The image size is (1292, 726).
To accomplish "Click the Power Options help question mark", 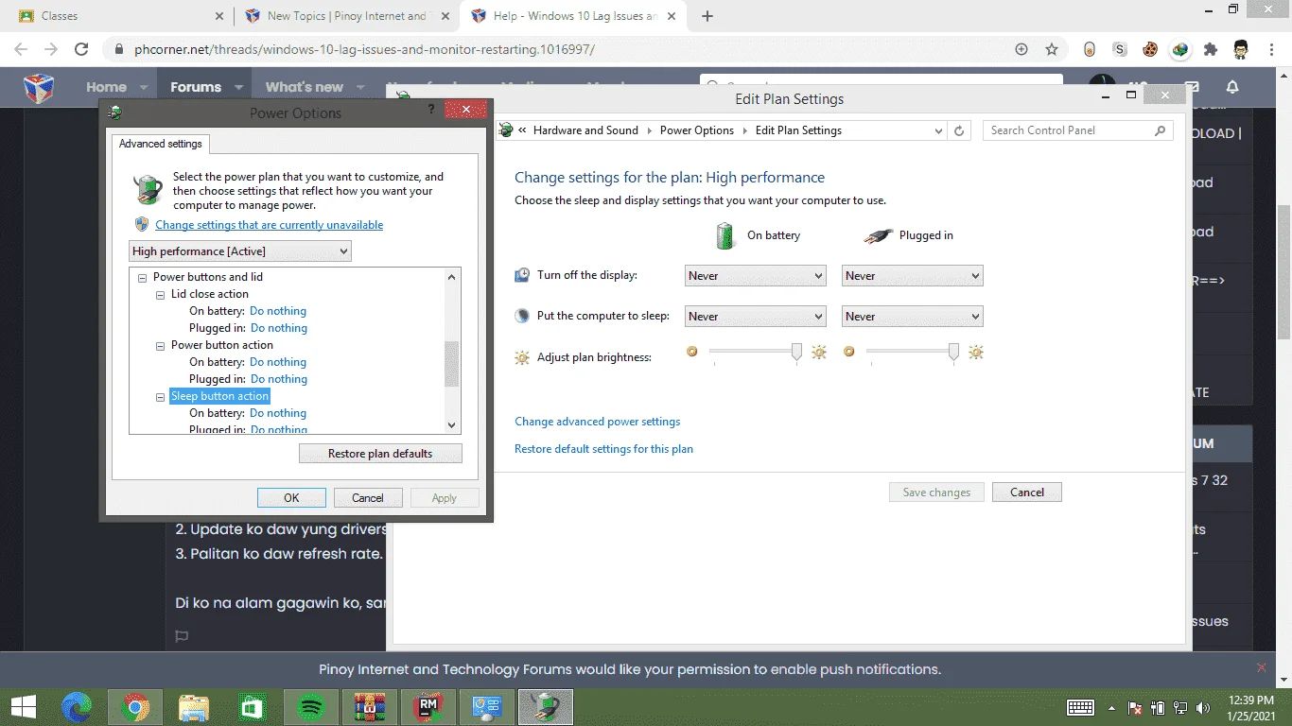I will (x=430, y=111).
